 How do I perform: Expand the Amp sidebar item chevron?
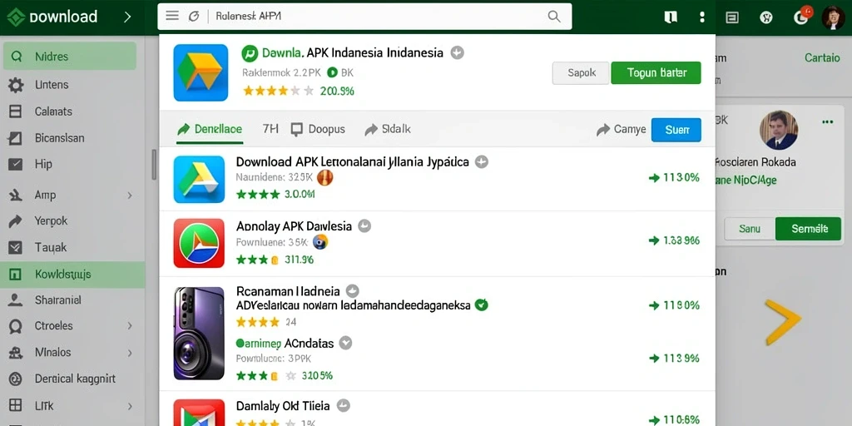[x=130, y=195]
